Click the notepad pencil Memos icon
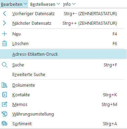The width and height of the screenshot is (127, 129). (x=4, y=104)
